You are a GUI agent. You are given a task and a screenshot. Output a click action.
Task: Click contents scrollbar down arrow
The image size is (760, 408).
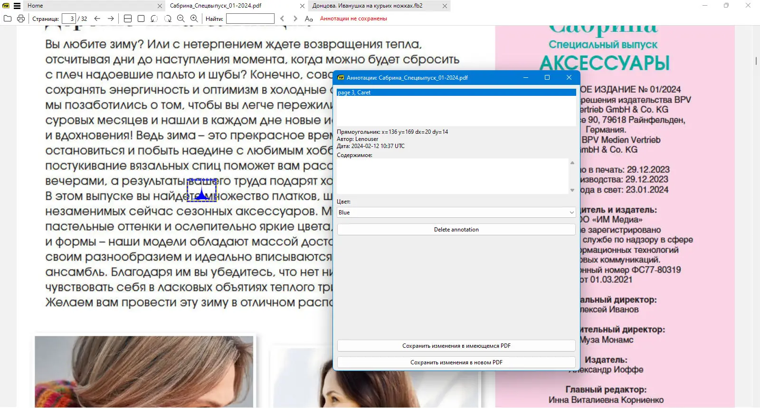pos(572,190)
